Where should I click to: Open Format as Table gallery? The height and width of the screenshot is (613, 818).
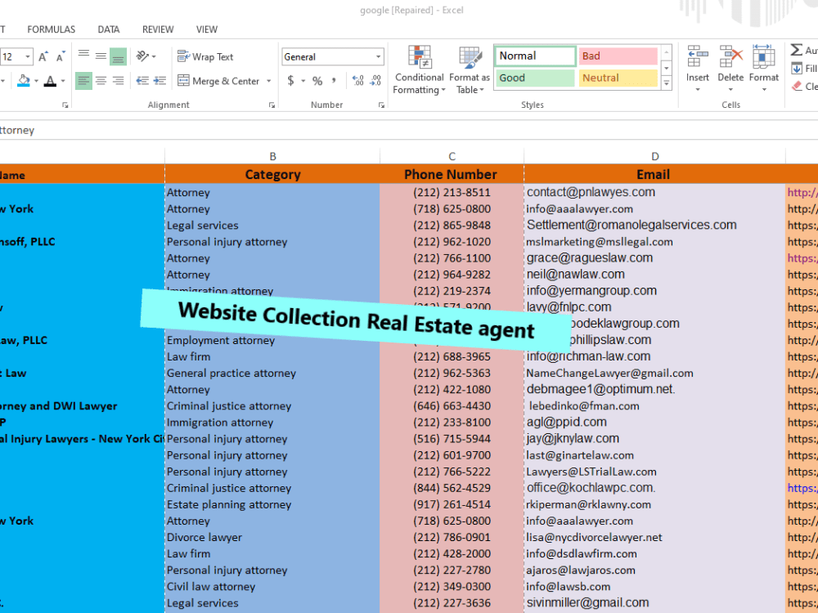[470, 69]
